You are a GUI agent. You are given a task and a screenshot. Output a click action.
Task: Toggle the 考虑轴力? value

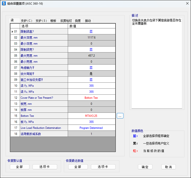tap(91, 68)
